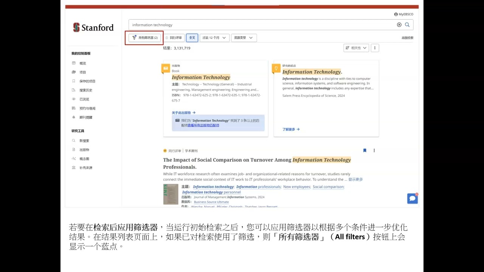Toggle the 全文 full text filter

[x=192, y=38]
